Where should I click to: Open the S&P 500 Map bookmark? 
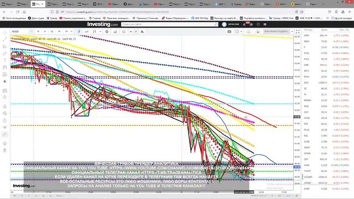pyautogui.click(x=200, y=18)
